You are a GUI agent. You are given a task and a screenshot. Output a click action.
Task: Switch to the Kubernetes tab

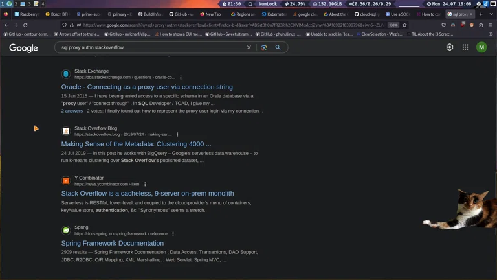click(x=275, y=14)
